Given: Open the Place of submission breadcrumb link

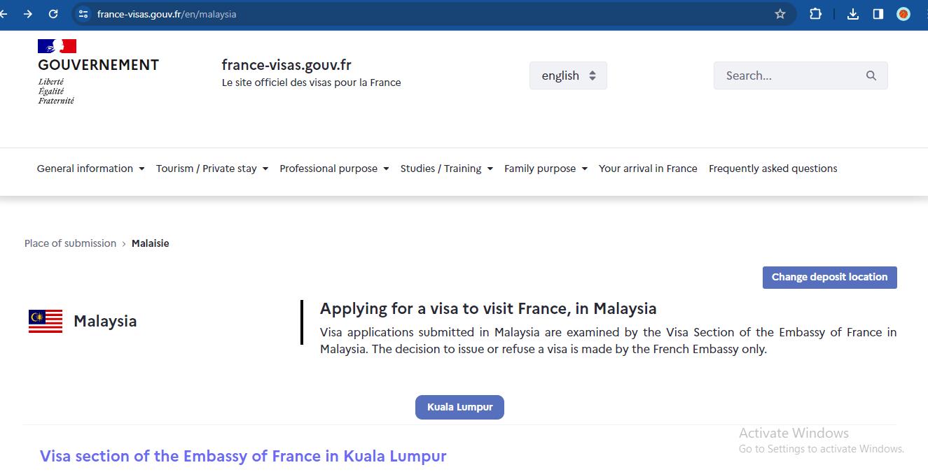Looking at the screenshot, I should pos(70,243).
